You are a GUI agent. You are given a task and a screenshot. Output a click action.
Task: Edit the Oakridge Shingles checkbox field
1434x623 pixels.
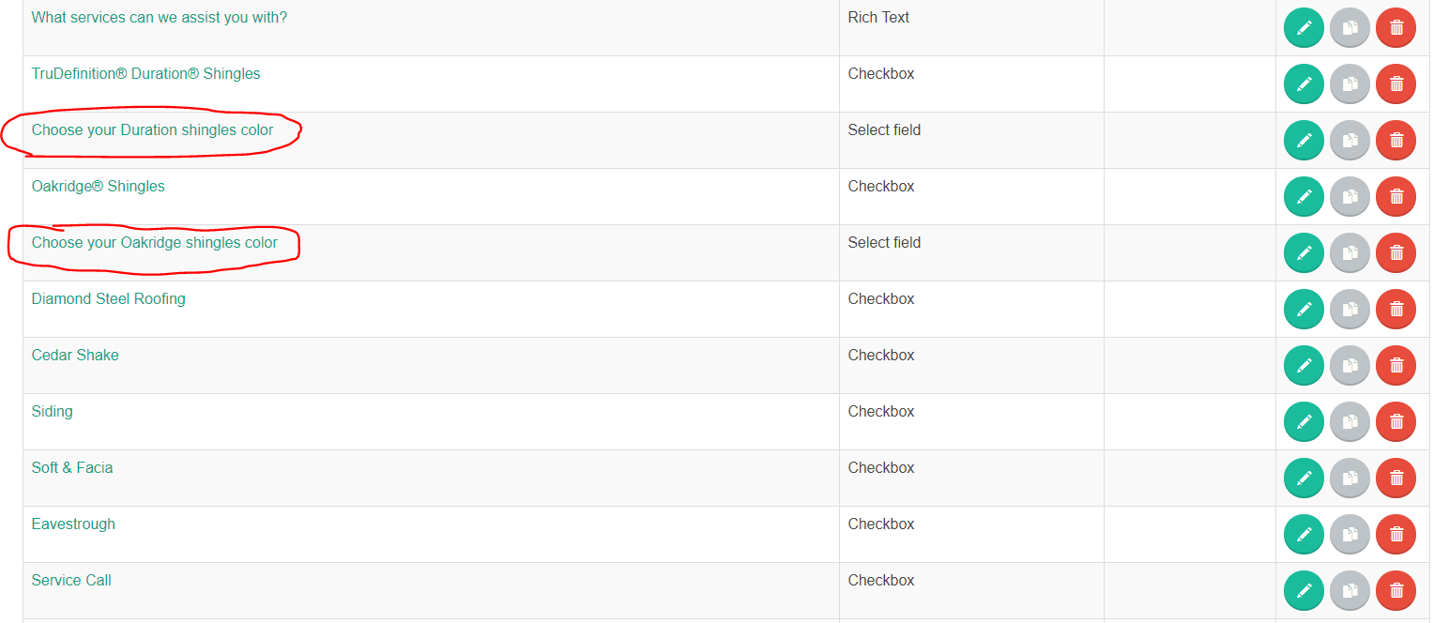pos(1304,197)
